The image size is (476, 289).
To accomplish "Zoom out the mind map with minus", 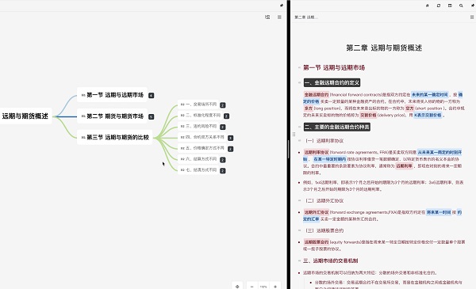I will click(x=252, y=287).
